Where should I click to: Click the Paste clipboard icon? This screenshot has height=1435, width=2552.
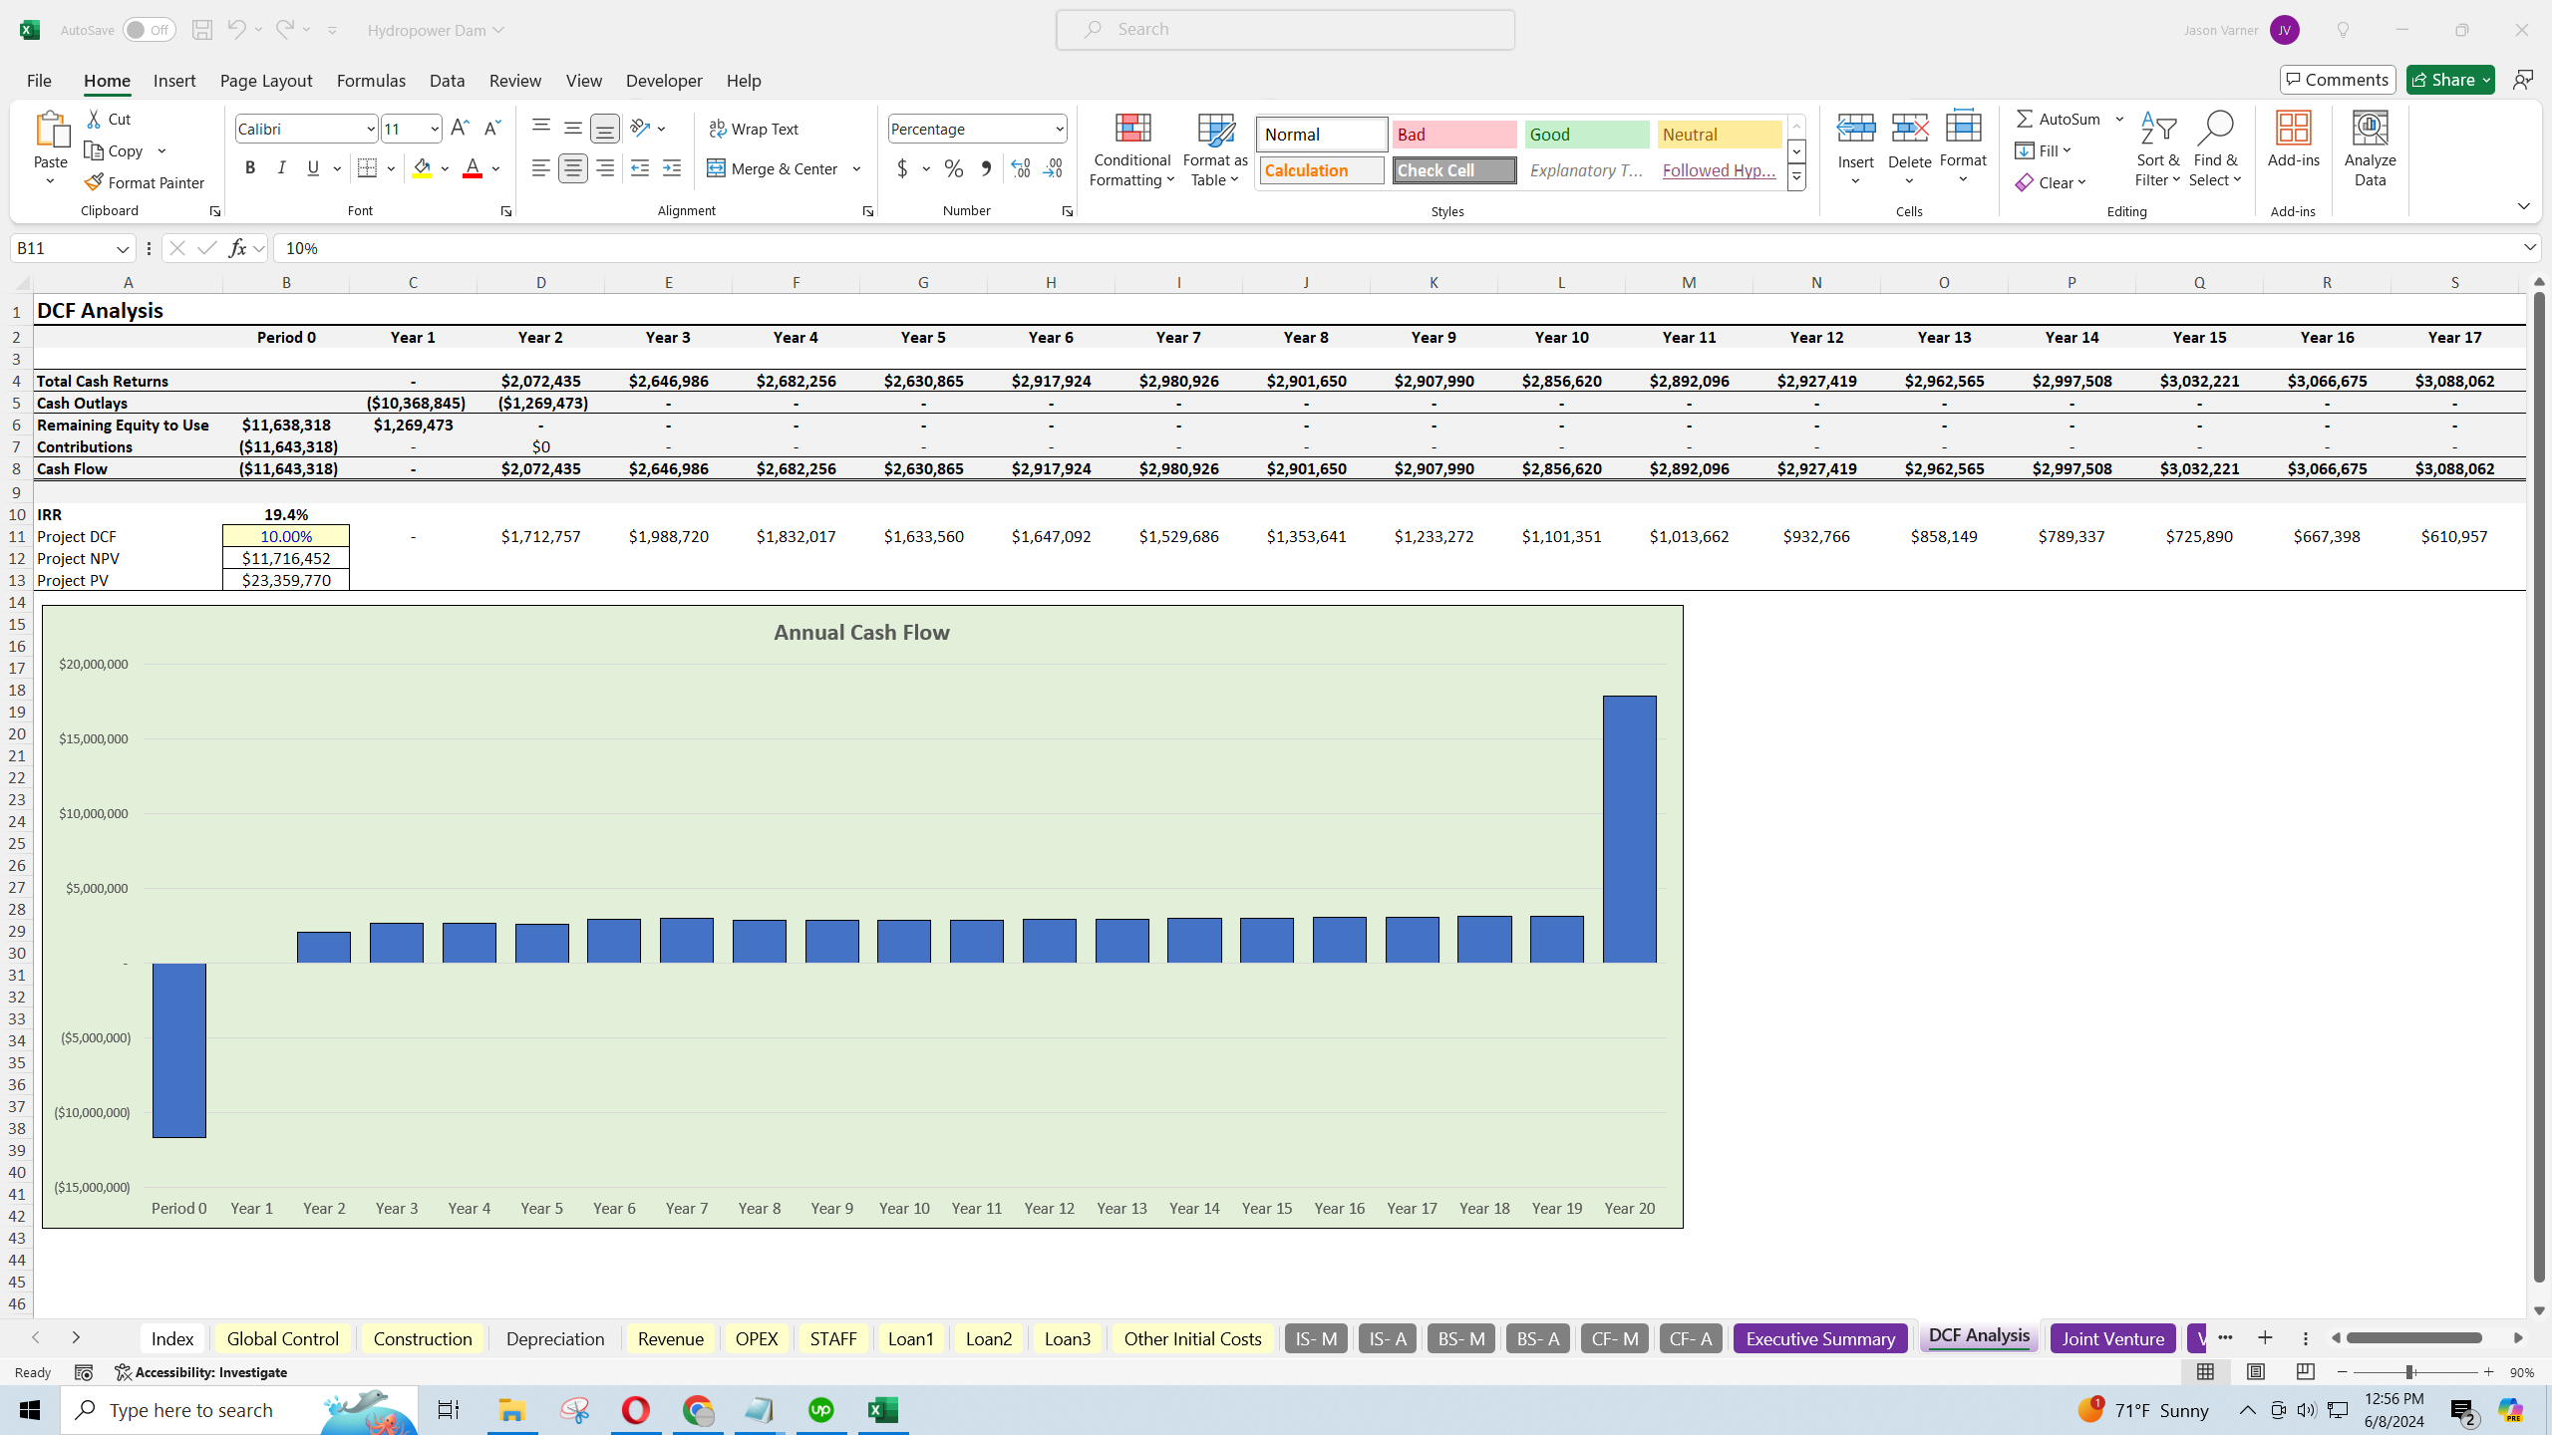point(51,130)
